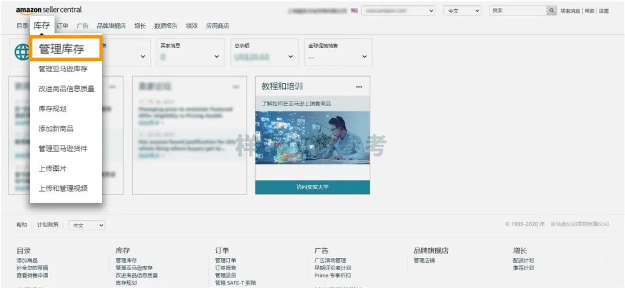Screen dimensions: 625x288
Task: Click the US flag icon in header
Action: pos(354,11)
